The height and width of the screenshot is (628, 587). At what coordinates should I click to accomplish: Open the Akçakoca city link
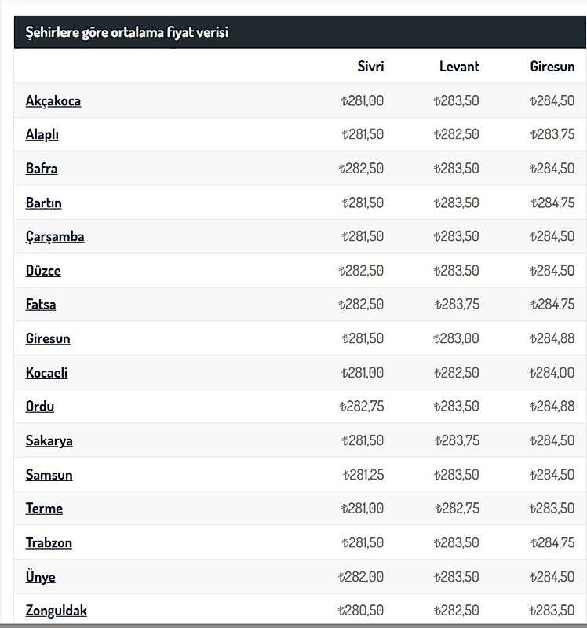(53, 101)
